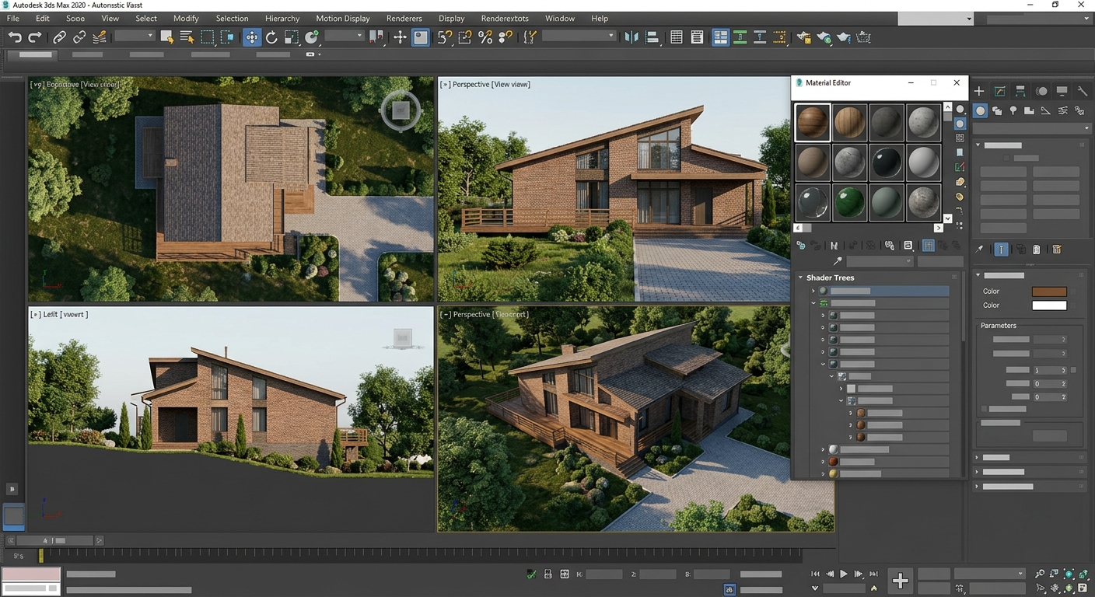Open the Lights creation category icon
This screenshot has height=597, width=1095.
pyautogui.click(x=1013, y=110)
